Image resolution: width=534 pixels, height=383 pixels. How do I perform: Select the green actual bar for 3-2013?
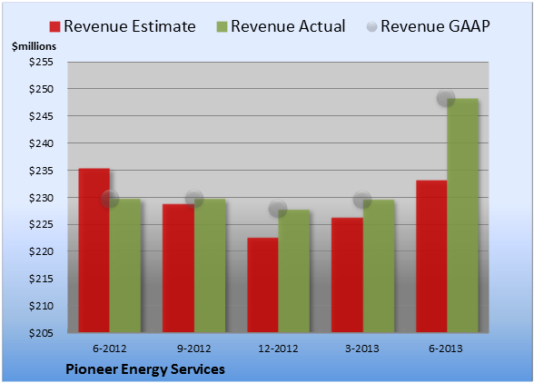[379, 266]
